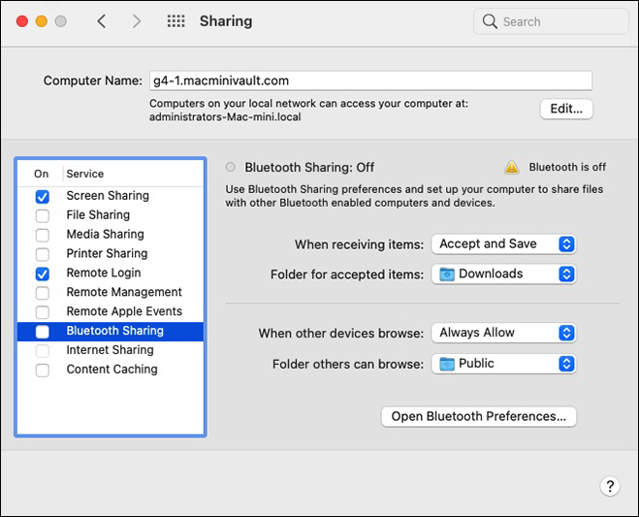The image size is (639, 517).
Task: Open help with the question mark
Action: [610, 486]
